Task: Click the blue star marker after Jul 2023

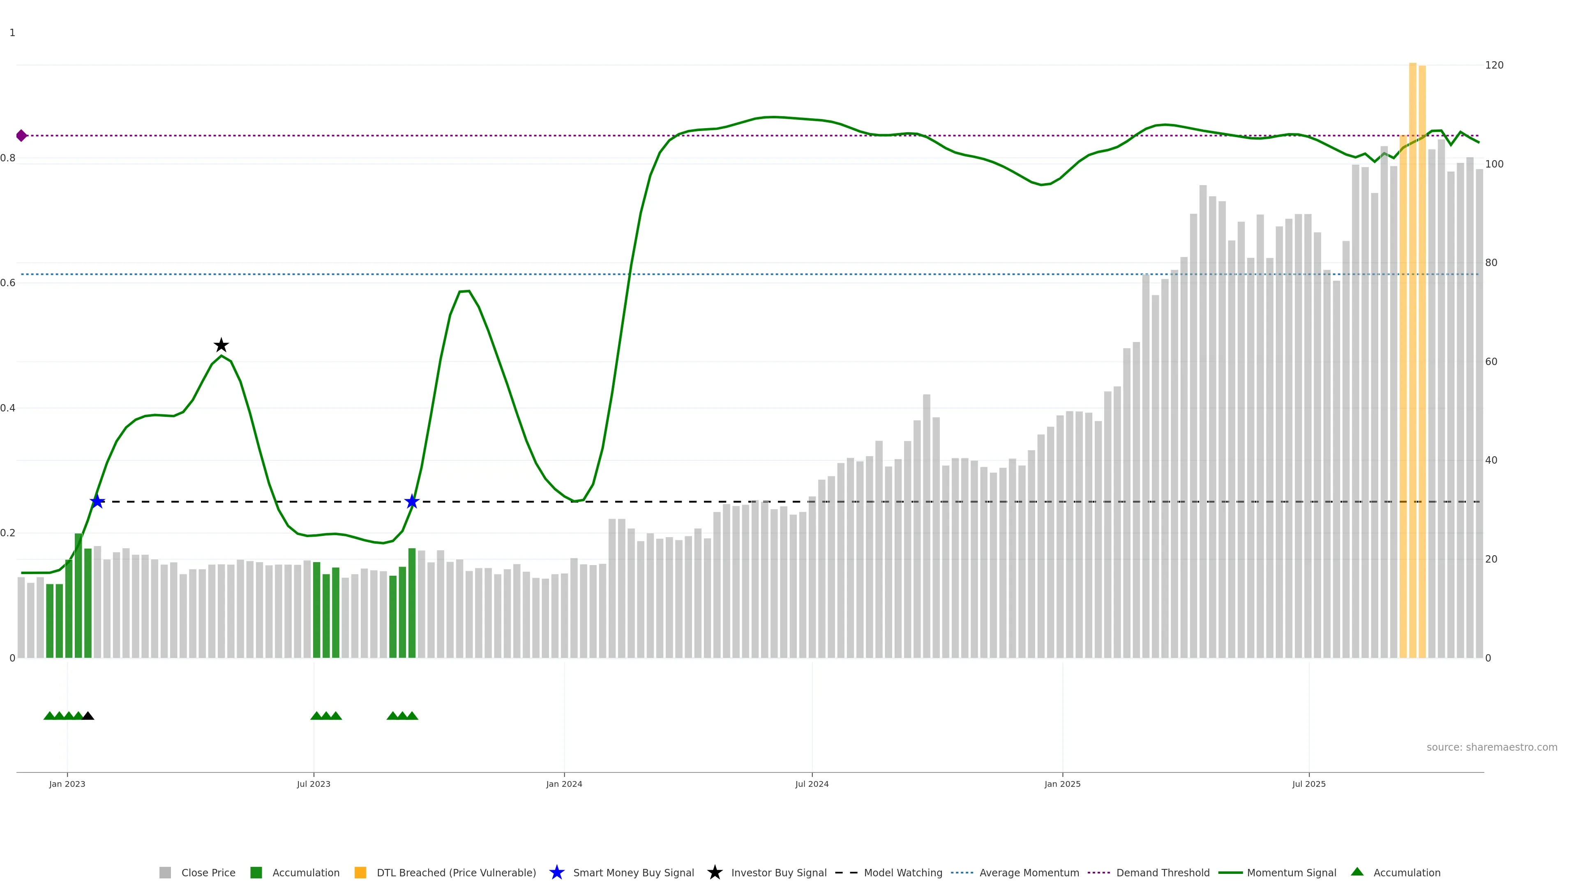Action: click(412, 501)
